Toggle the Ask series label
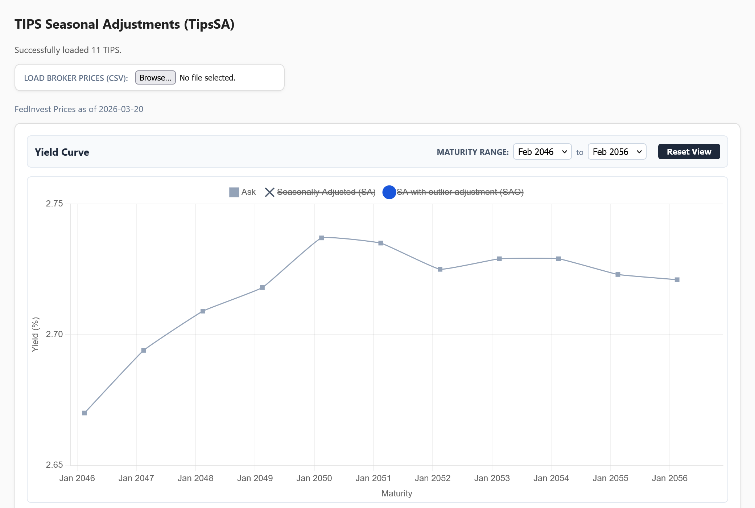The image size is (755, 508). 248,192
